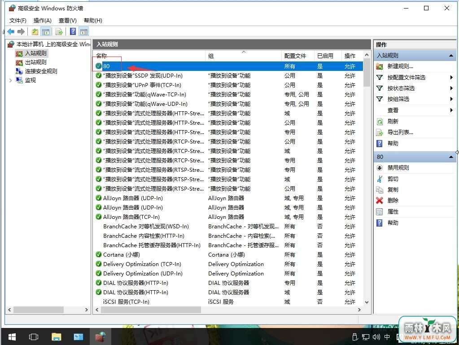Select the rule "播放到设备"SSDP 发现(UDP-In)
This screenshot has width=459, height=345.
(x=228, y=76)
